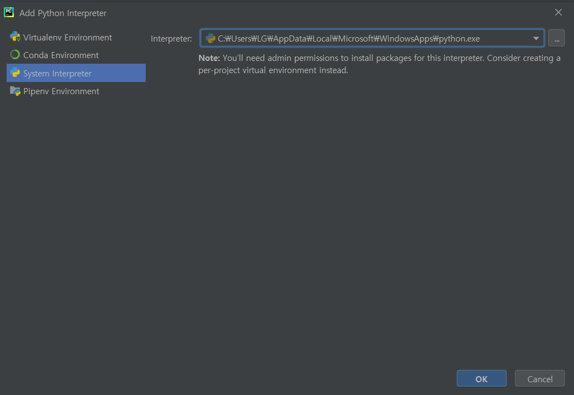
Task: Click the green Conda circle icon
Action: pos(15,54)
